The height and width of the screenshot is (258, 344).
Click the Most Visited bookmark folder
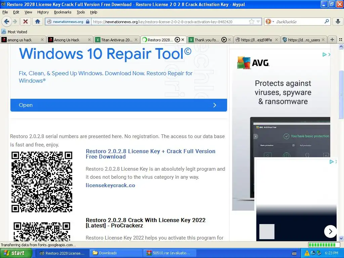[14, 32]
